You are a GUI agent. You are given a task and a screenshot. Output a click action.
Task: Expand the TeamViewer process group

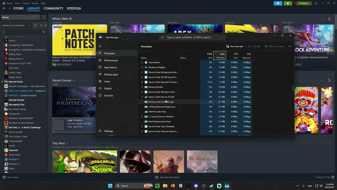coord(142,63)
